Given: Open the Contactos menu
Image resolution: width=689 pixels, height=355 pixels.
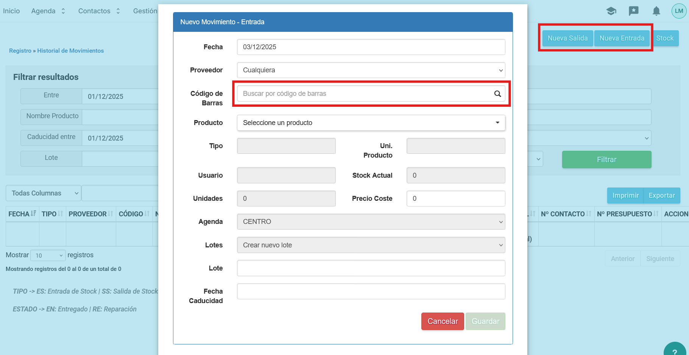Looking at the screenshot, I should coord(99,11).
